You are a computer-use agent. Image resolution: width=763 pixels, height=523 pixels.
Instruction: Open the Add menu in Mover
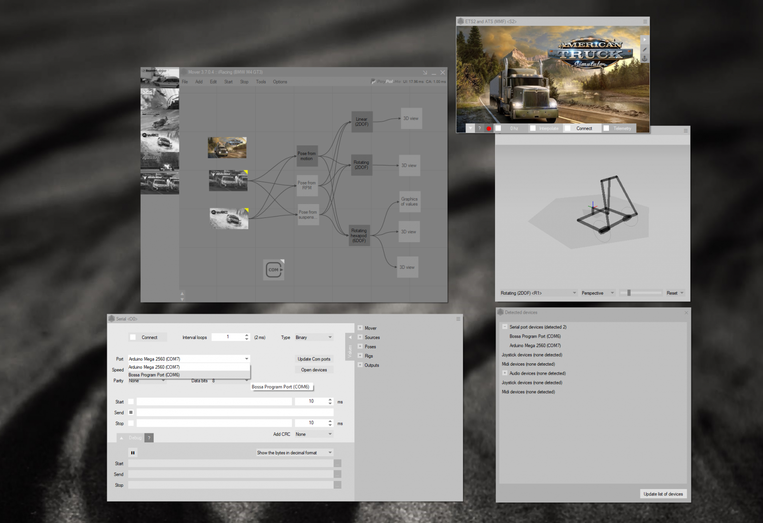pos(199,82)
